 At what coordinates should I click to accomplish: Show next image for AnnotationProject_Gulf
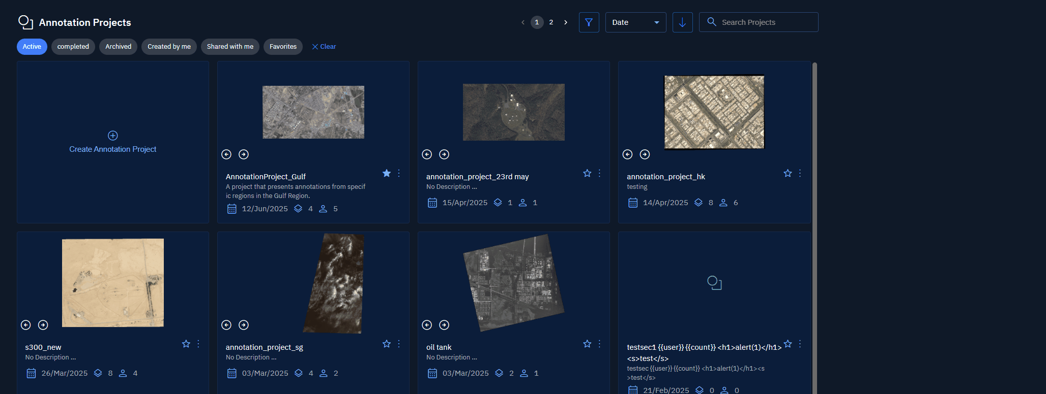pyautogui.click(x=244, y=154)
